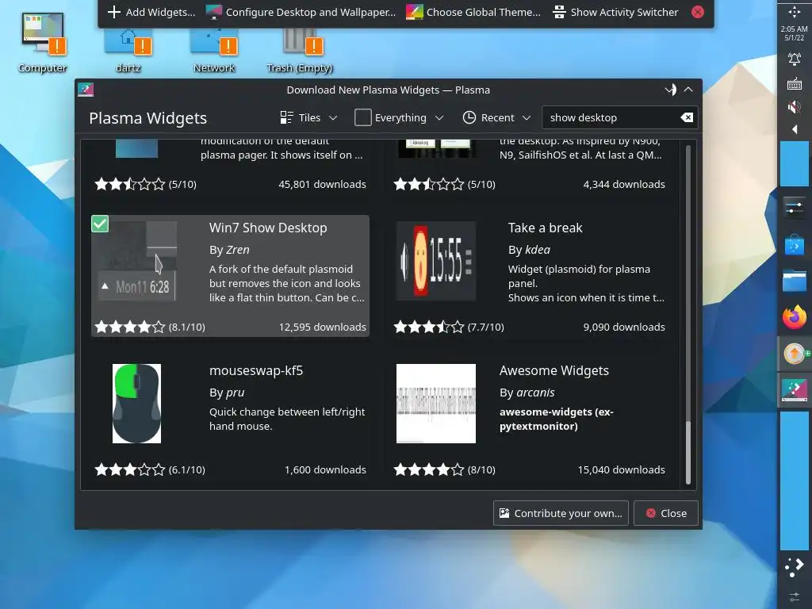Image resolution: width=812 pixels, height=609 pixels.
Task: Click the 8.1/10 star rating of Win7 Show Desktop
Action: pos(150,327)
